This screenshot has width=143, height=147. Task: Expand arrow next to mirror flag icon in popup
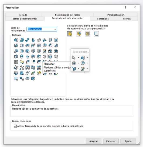[78, 68]
